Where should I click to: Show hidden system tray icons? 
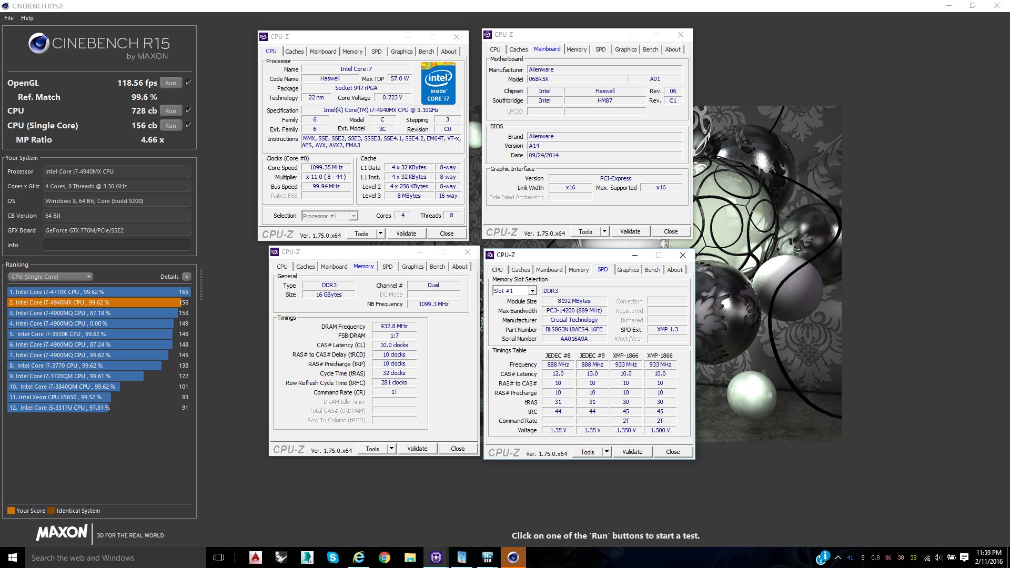coord(838,557)
